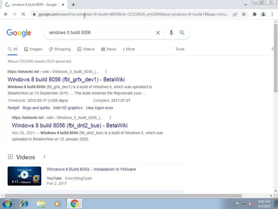Image resolution: width=278 pixels, height=209 pixels.
Task: View site information padlock icon
Action: [34, 14]
